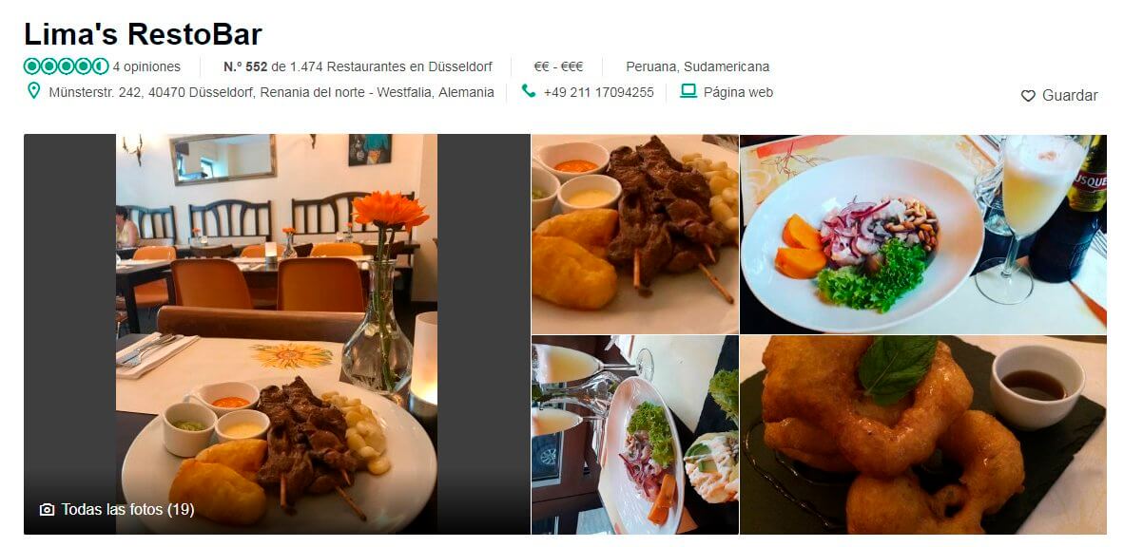Click the laptop icon beside Página web
This screenshot has height=547, width=1124.
coord(688,91)
